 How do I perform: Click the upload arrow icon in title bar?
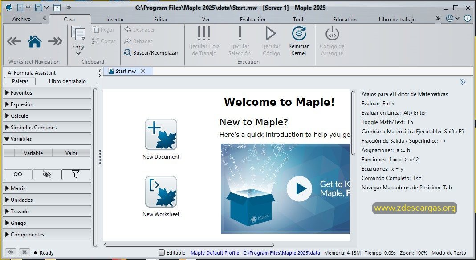point(57,8)
